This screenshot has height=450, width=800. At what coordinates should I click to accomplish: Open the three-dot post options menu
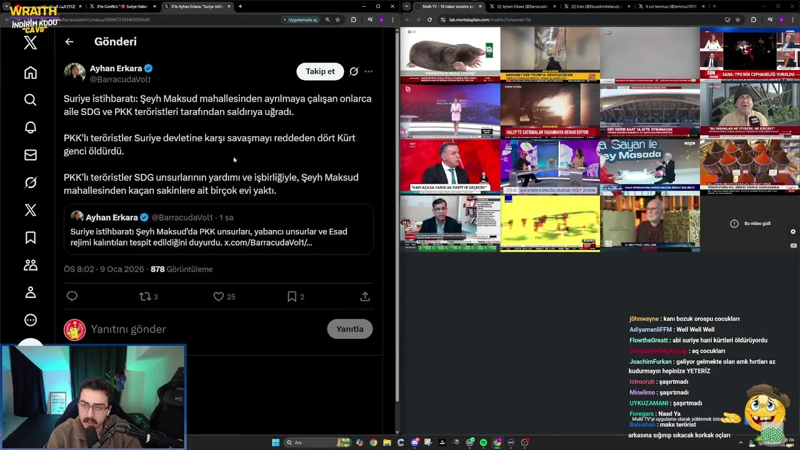pos(368,71)
